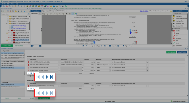Toggle the L4 sign-off checkmark
The height and width of the screenshot is (103, 189).
167,11
